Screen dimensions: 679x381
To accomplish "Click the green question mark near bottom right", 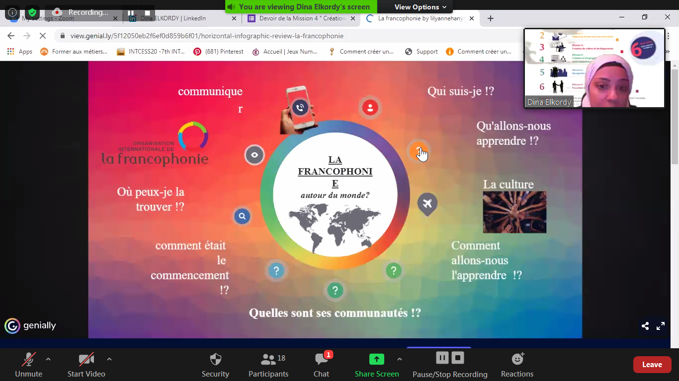I will pyautogui.click(x=393, y=270).
